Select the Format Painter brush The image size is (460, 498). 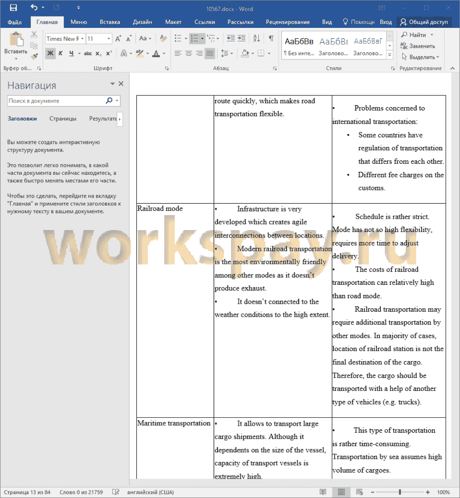(x=34, y=56)
